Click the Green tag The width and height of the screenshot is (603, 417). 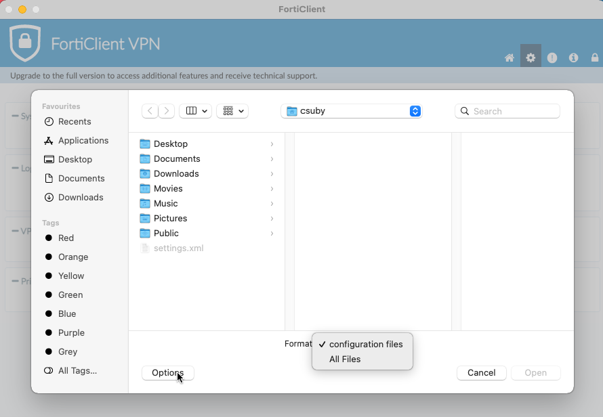point(64,294)
